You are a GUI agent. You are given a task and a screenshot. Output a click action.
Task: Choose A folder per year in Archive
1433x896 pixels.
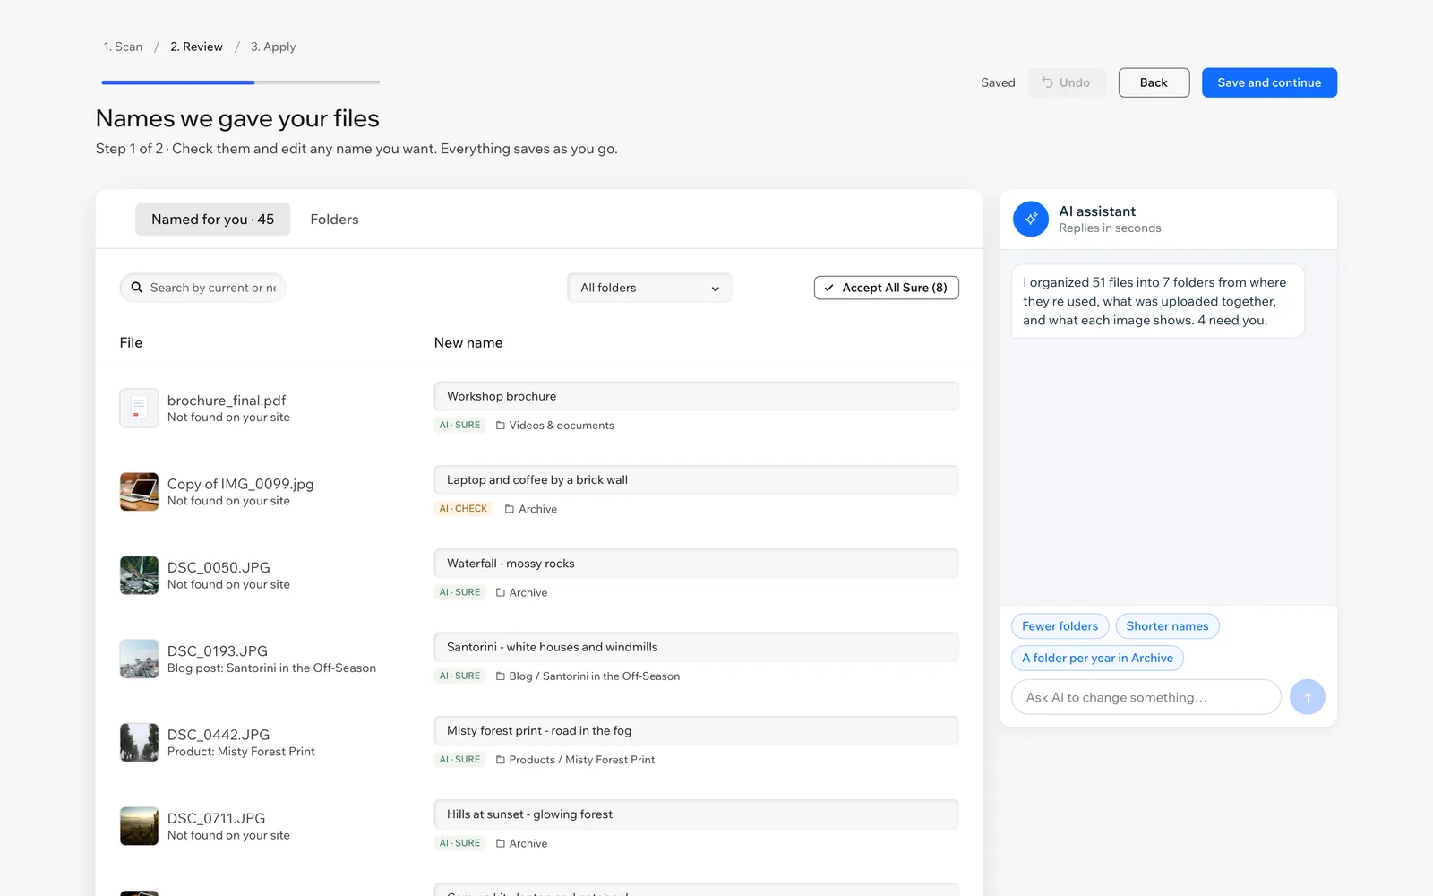click(x=1097, y=658)
